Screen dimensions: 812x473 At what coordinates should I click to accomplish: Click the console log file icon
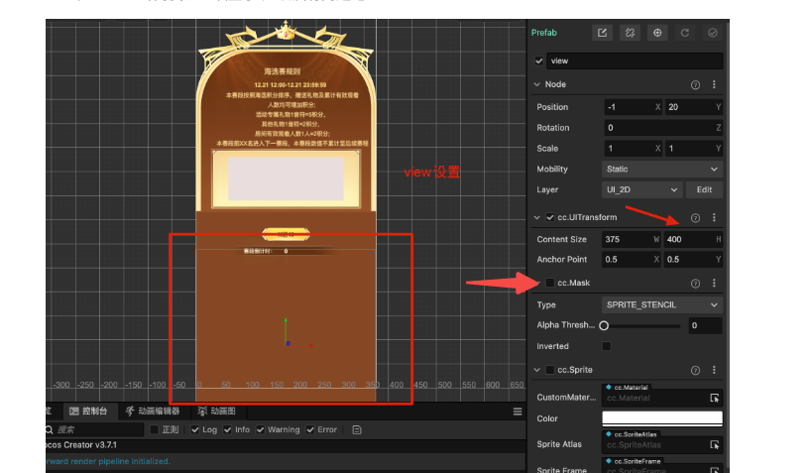pyautogui.click(x=357, y=430)
